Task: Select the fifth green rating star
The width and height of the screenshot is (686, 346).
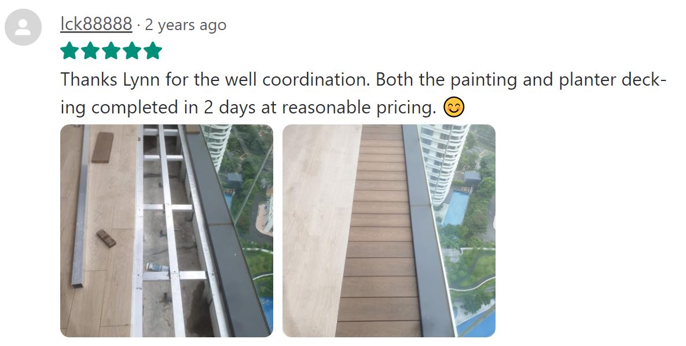Action: click(153, 51)
